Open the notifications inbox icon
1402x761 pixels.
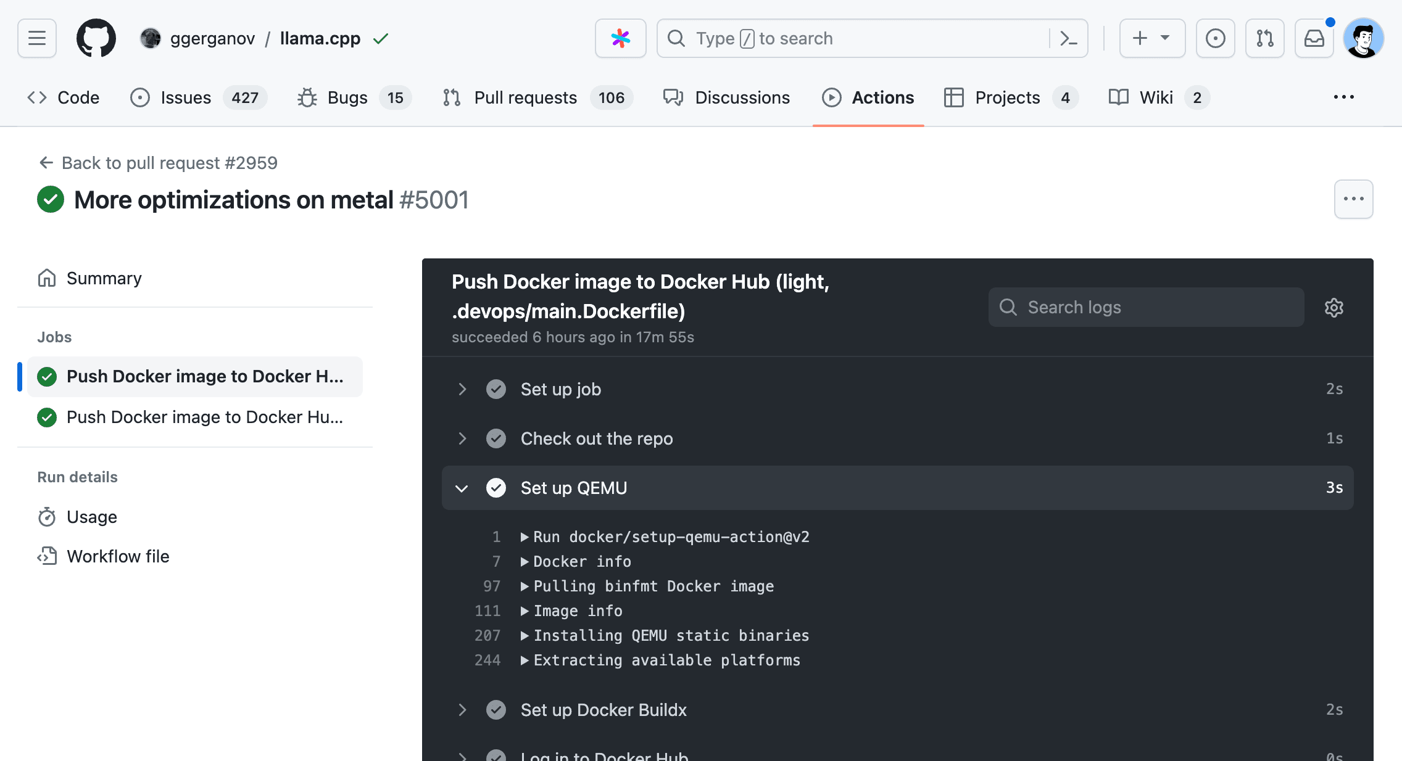tap(1314, 38)
